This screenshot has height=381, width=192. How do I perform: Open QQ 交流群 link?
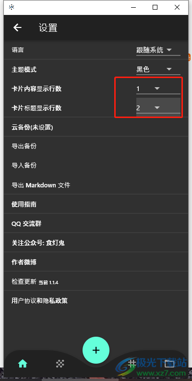pos(96,223)
